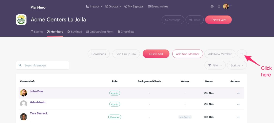Screen dimensions: 274x123
Task: Click the Acme Centers group logo
Action: (x=21, y=20)
